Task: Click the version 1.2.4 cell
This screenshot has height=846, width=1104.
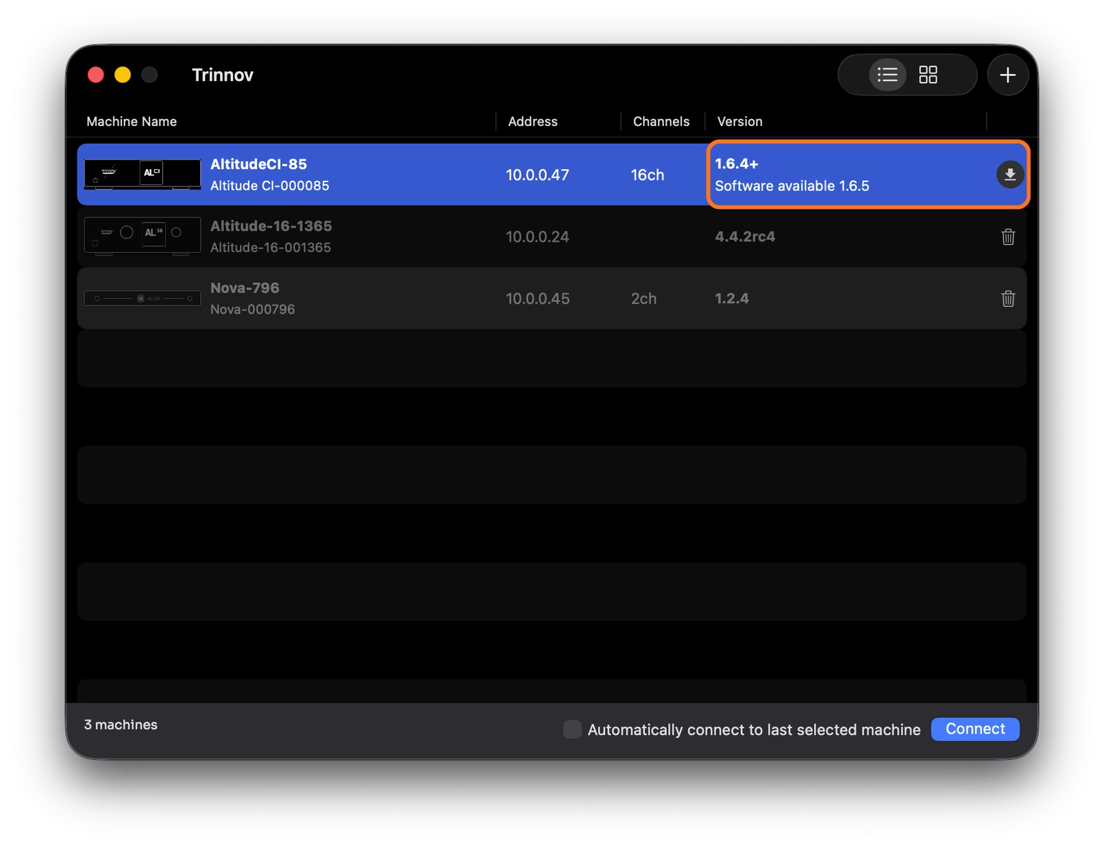Action: pos(732,299)
